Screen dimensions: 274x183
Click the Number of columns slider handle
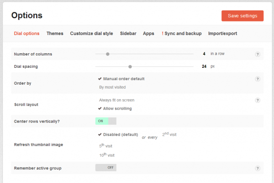click(108, 54)
